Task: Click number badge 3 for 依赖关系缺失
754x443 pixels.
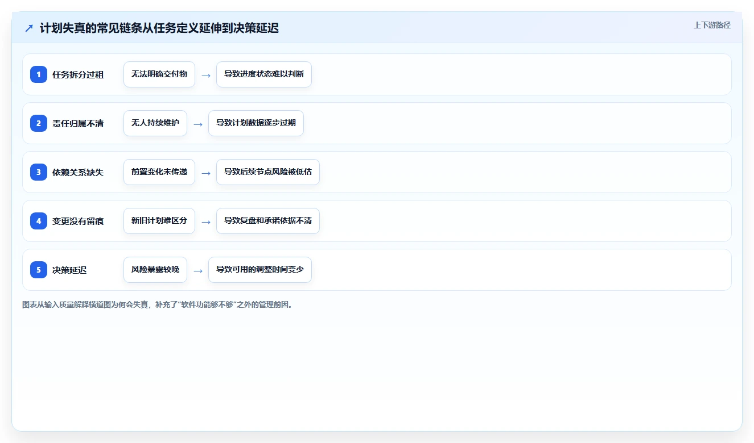Action: (x=39, y=172)
